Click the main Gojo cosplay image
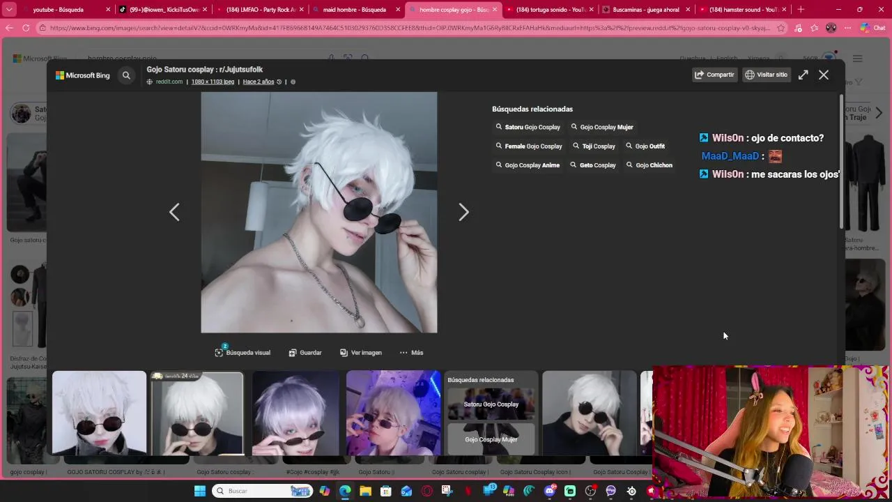Image resolution: width=892 pixels, height=502 pixels. (x=319, y=213)
